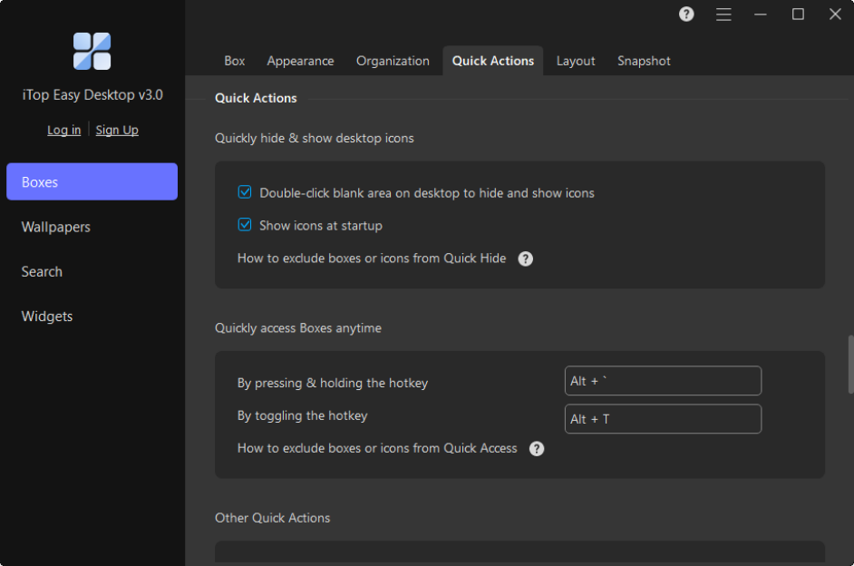Select the Layout tab
This screenshot has width=854, height=566.
pyautogui.click(x=576, y=61)
